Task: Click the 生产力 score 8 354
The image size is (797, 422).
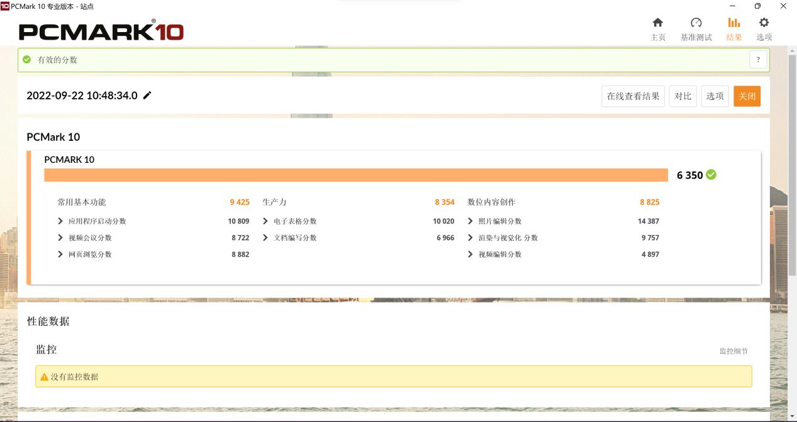Action: tap(445, 202)
